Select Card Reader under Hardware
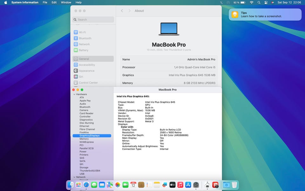This screenshot has height=191, width=305. pos(86,113)
